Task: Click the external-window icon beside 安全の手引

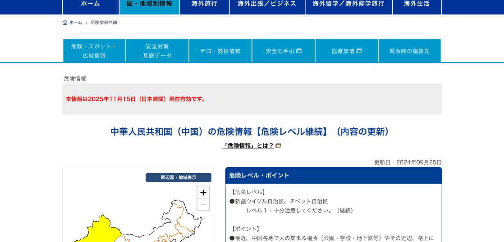Action: pyautogui.click(x=299, y=51)
